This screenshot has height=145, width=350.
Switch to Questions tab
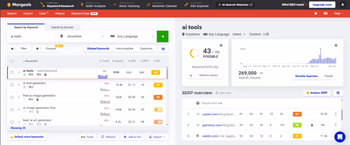coord(146,49)
